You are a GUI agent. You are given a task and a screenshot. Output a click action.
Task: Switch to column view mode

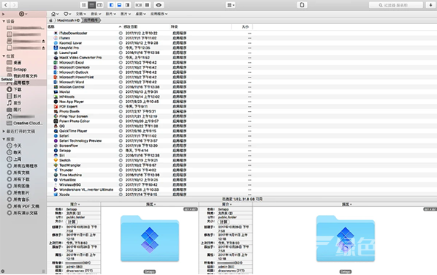(x=100, y=4)
